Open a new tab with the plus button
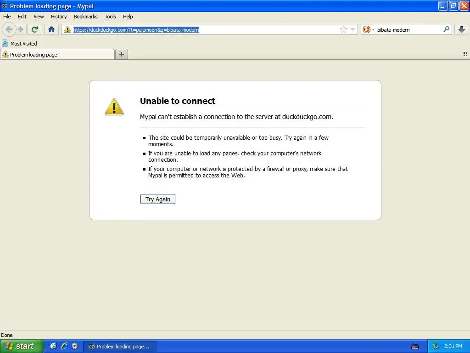Screen dimensions: 470x353 tap(122, 54)
